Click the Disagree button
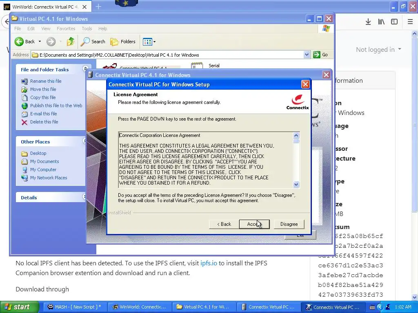418x313 pixels. [289, 224]
